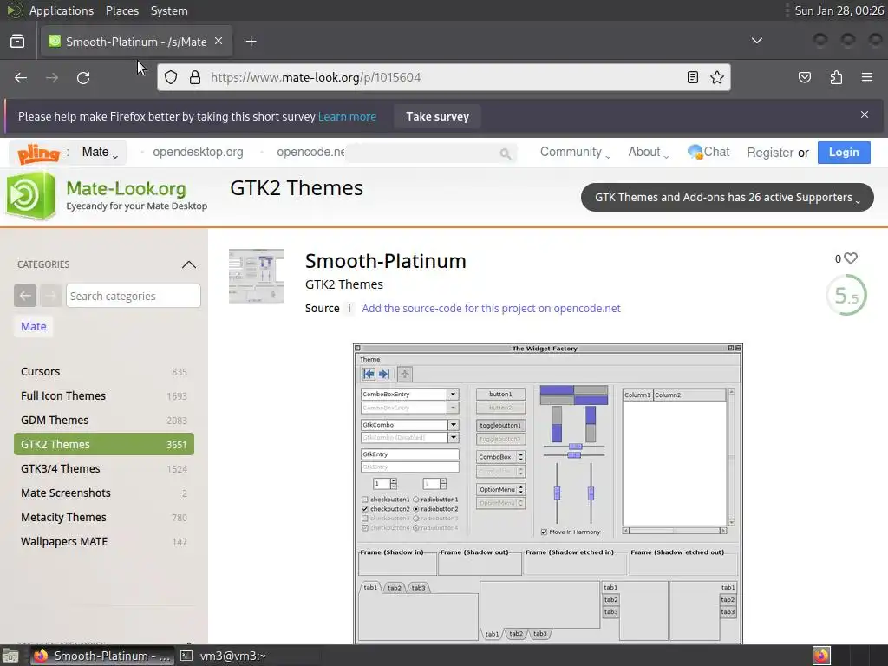This screenshot has height=666, width=888.
Task: Open a new browser tab
Action: point(251,42)
